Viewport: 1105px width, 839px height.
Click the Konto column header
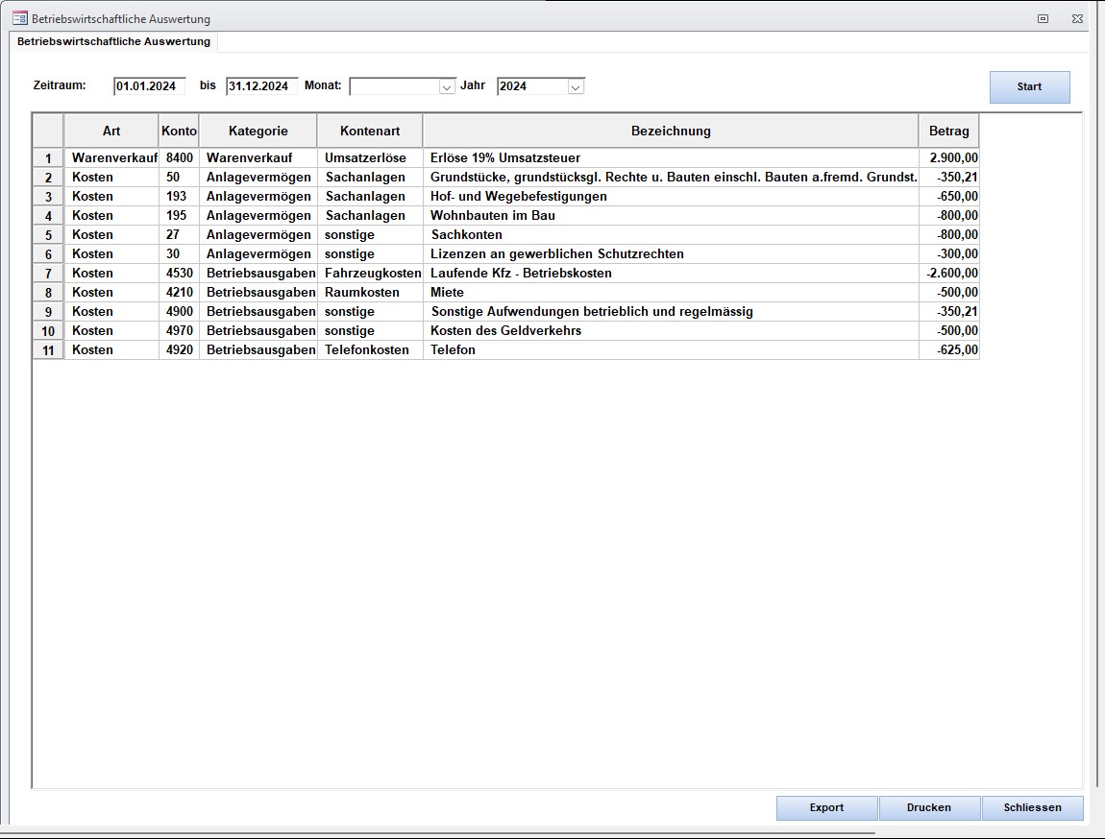click(x=179, y=132)
